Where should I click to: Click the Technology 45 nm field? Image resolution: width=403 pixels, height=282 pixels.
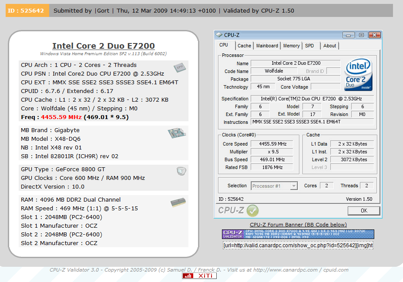pos(263,87)
